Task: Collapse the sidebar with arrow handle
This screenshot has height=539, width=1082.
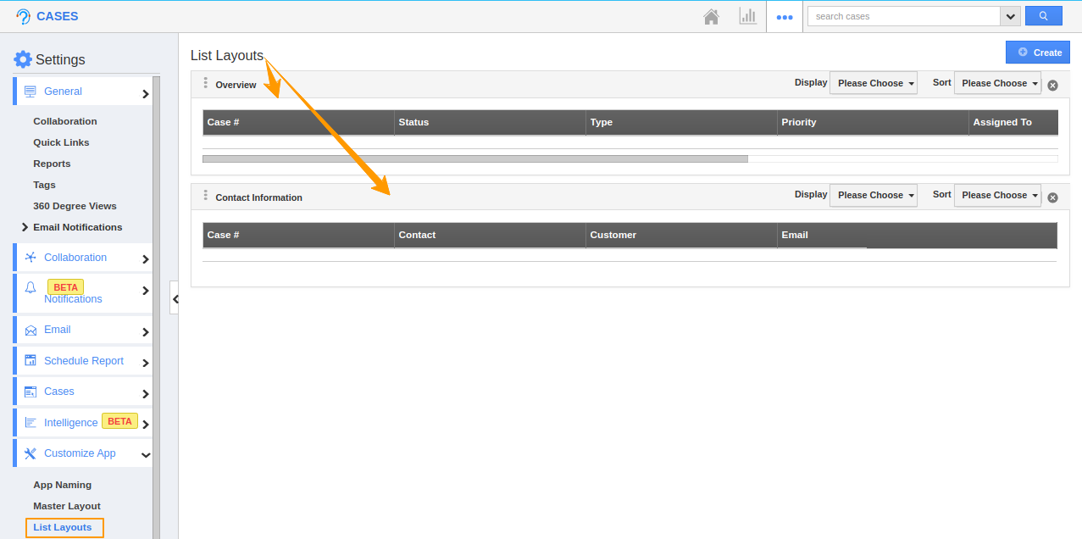Action: 175,298
